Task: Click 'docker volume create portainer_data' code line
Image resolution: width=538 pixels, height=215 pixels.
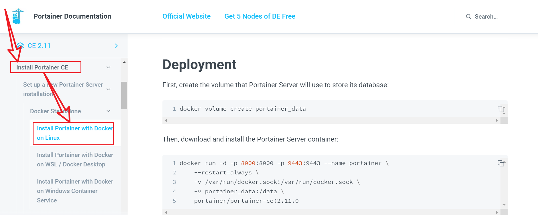Action: click(x=243, y=109)
